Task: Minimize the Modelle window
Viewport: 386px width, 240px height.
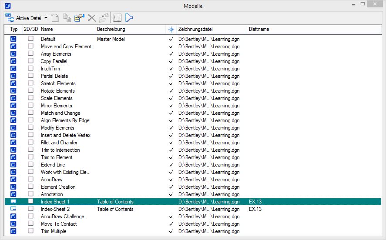Action: coord(353,4)
